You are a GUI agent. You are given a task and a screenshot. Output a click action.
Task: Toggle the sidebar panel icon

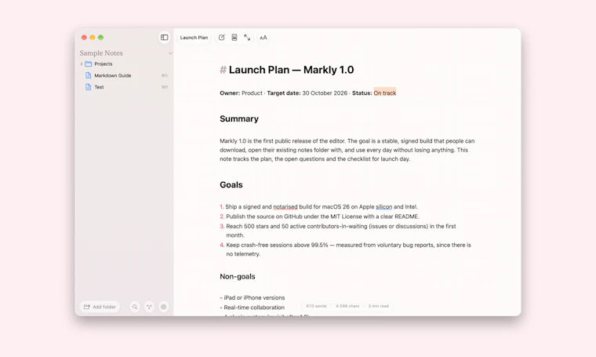[164, 38]
